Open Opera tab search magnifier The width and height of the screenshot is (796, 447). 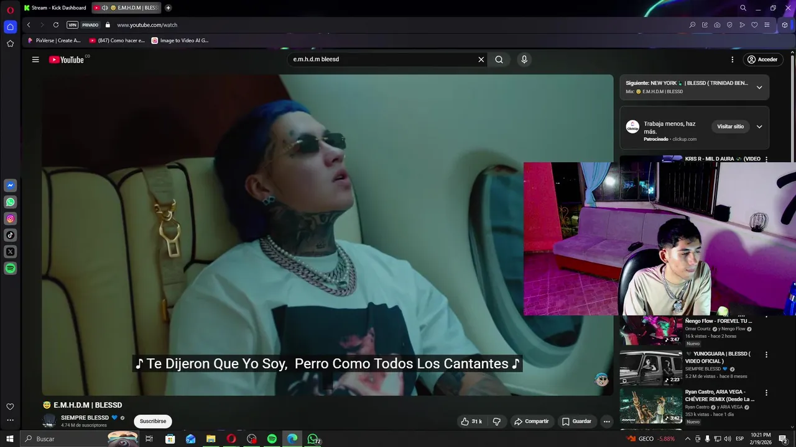[x=743, y=8]
